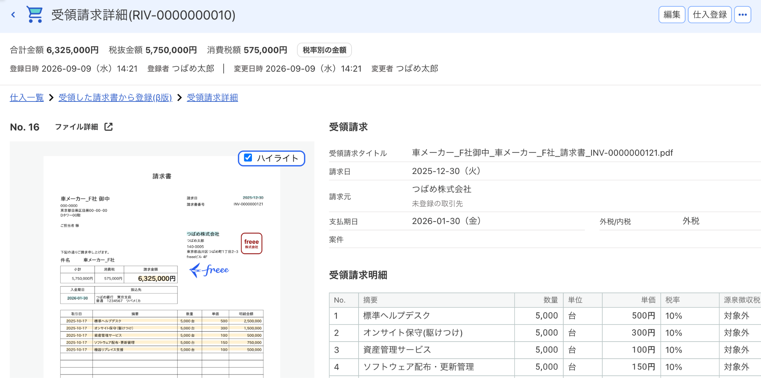The image size is (761, 378).
Task: Click 合計金額 6,325,000円 summary
Action: (54, 50)
